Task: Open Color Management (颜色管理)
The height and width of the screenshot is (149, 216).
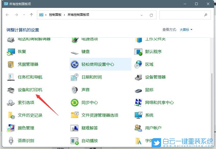Action: click(26, 128)
